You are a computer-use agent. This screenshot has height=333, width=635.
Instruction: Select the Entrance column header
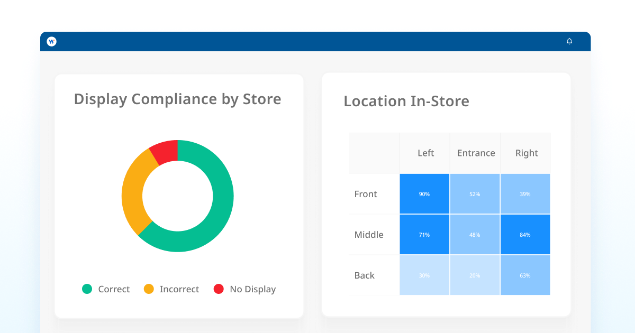point(476,153)
